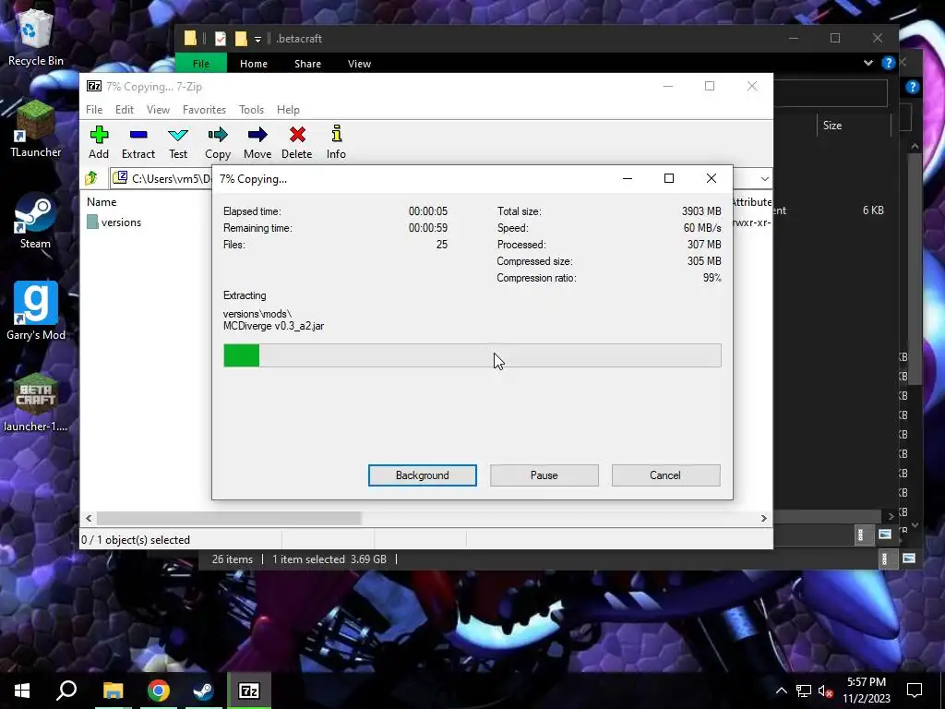Expand the 7-Zip address path dropdown
Image resolution: width=945 pixels, height=709 pixels.
[x=764, y=178]
